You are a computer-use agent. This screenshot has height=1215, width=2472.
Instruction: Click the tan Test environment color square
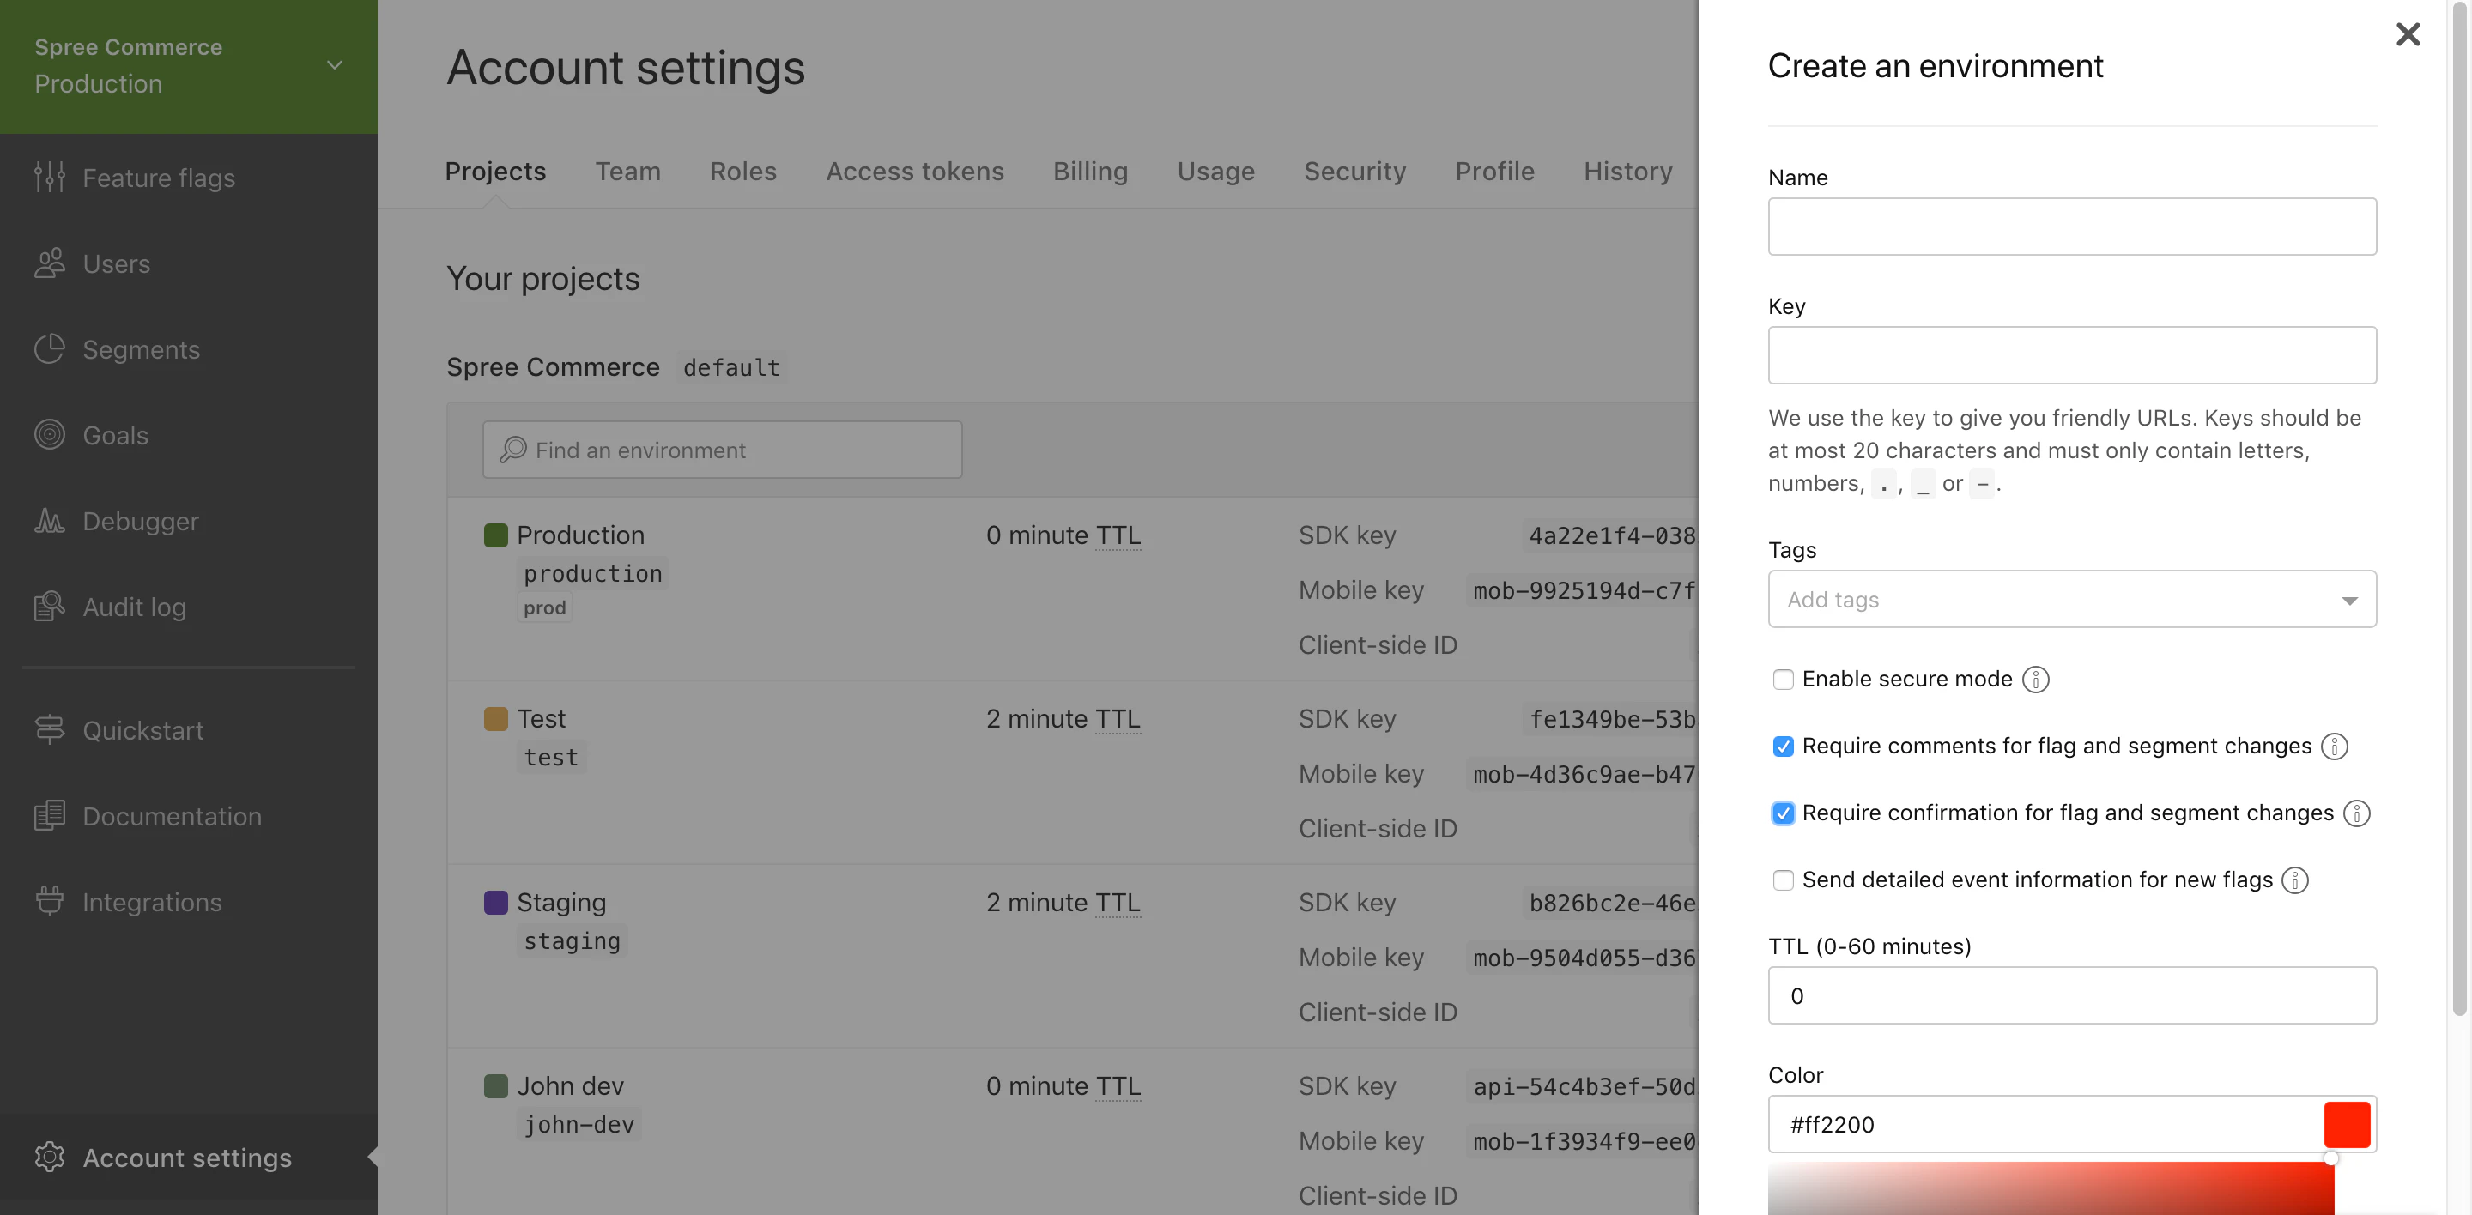pyautogui.click(x=495, y=718)
